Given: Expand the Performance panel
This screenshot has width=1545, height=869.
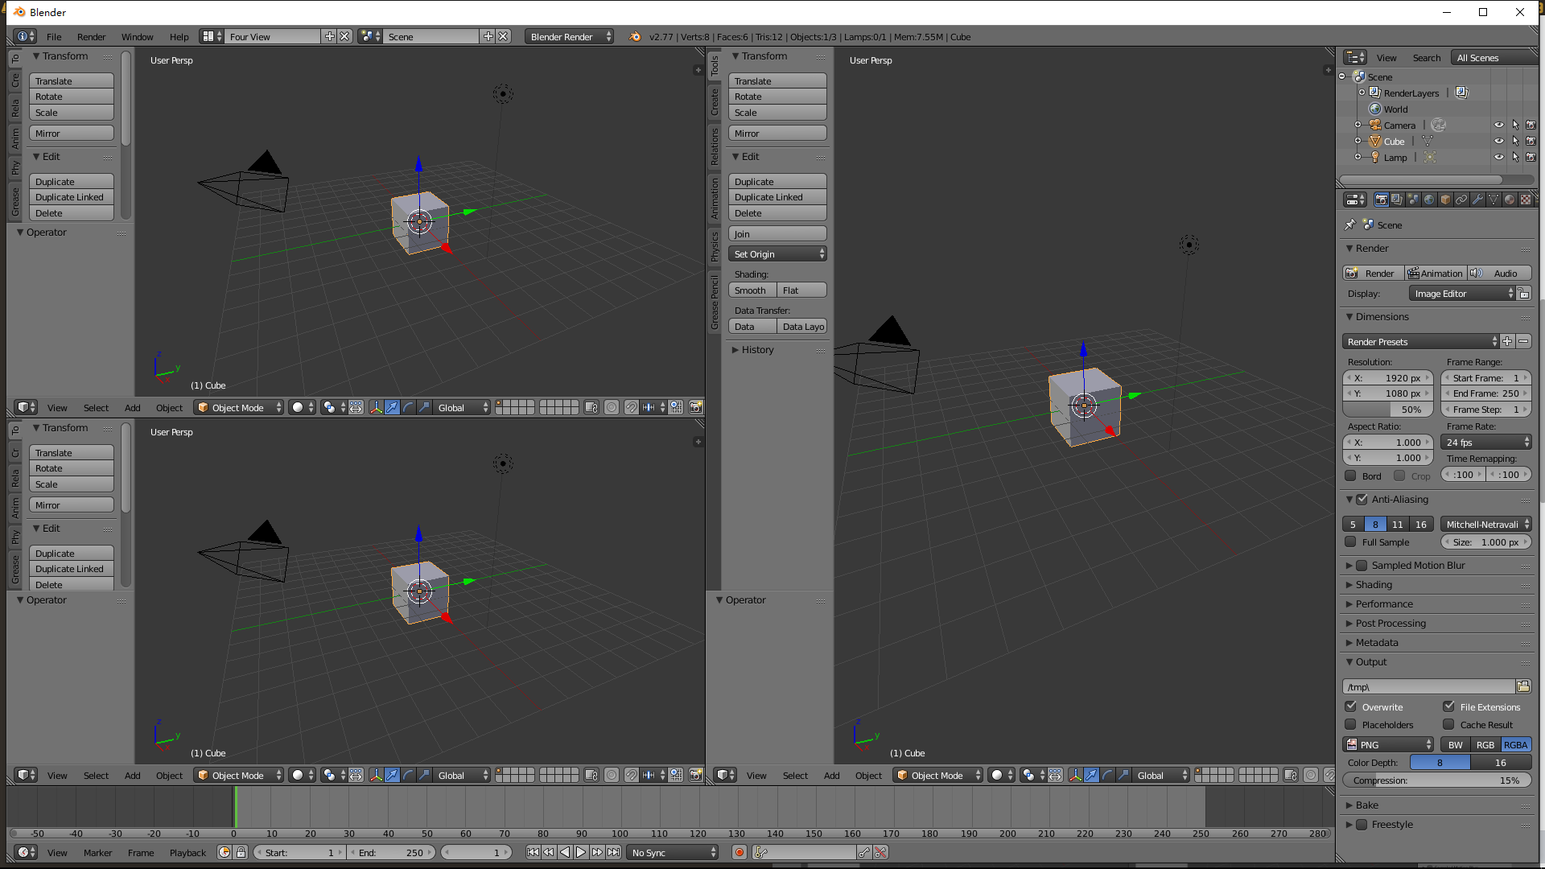Looking at the screenshot, I should 1384,603.
